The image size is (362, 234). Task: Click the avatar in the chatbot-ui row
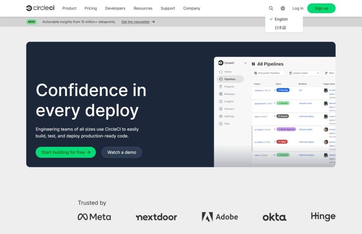coord(326,90)
